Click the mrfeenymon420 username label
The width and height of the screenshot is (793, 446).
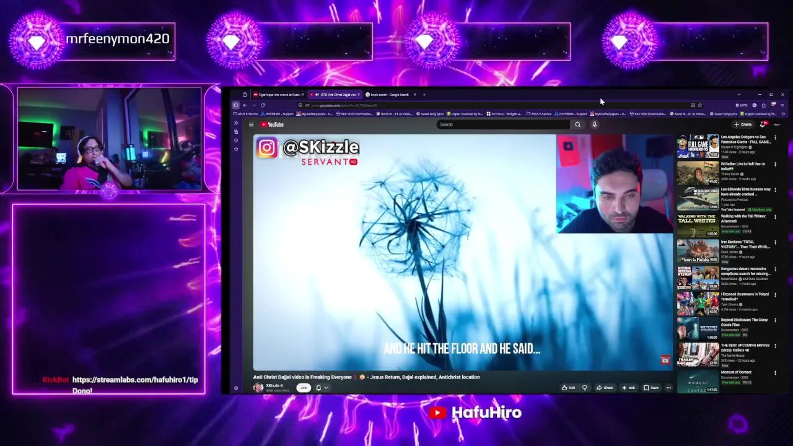point(118,39)
